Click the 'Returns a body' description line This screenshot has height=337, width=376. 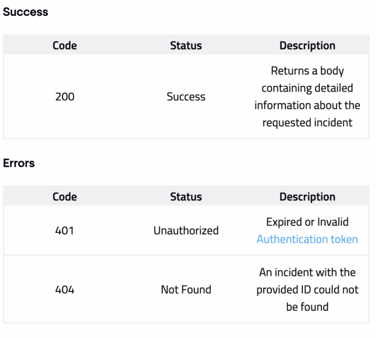(x=307, y=71)
